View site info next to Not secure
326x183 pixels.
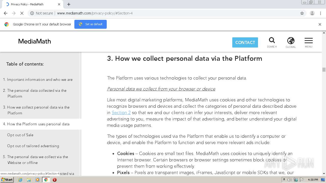click(32, 13)
